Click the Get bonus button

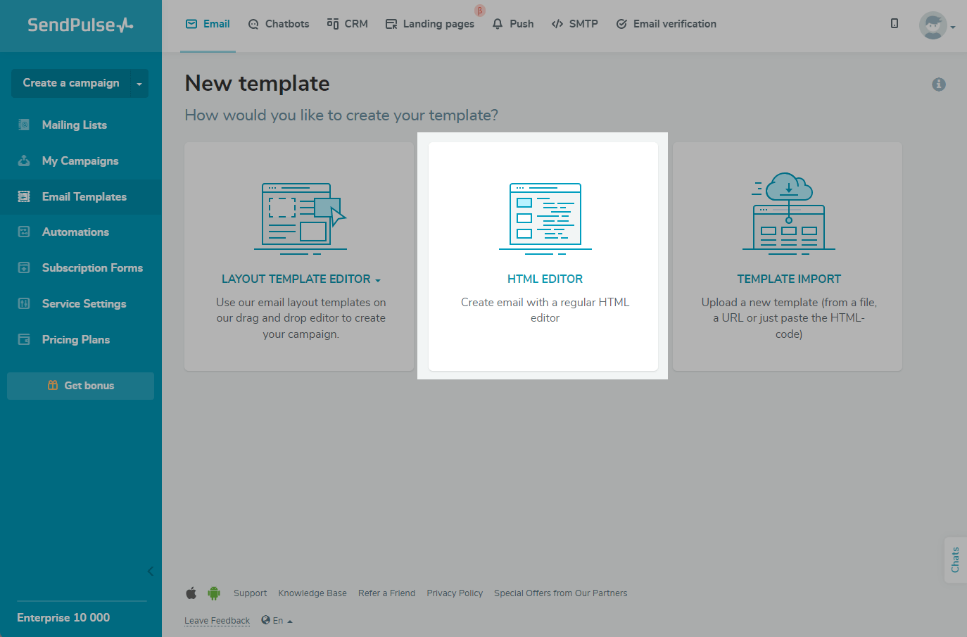[x=80, y=386]
